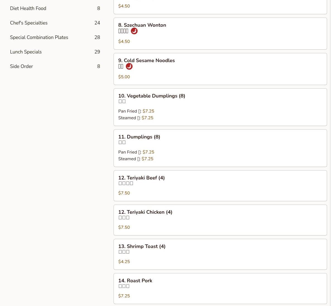This screenshot has width=336, height=306.
Task: Click Steamed price under Dumplings (8)
Action: 147,159
